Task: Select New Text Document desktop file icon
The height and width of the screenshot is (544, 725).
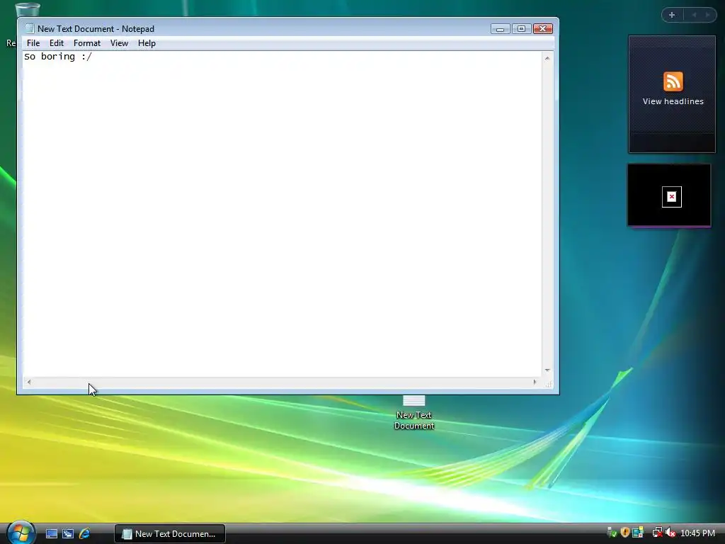Action: click(x=413, y=413)
